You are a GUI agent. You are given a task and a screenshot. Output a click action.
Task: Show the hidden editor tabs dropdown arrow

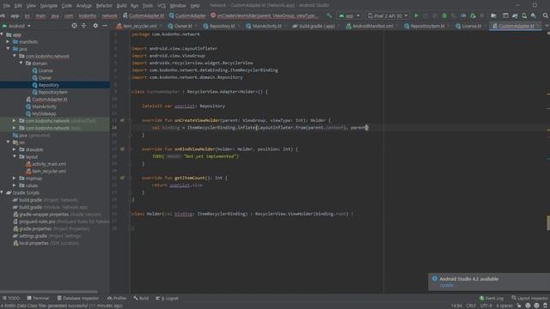point(547,26)
